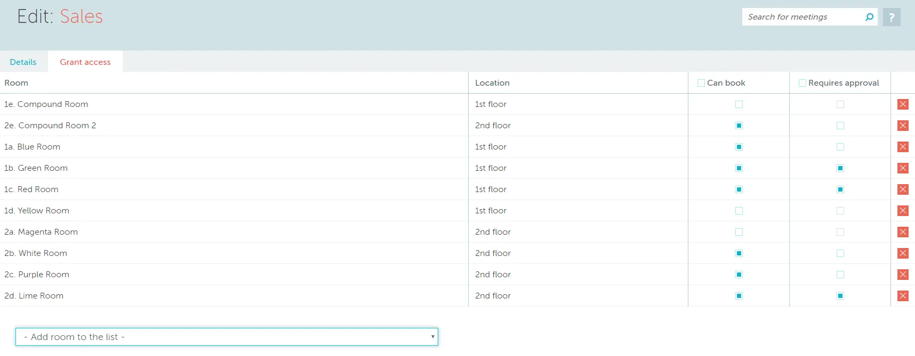This screenshot has height=356, width=915.
Task: Click the Location column header
Action: pos(492,83)
